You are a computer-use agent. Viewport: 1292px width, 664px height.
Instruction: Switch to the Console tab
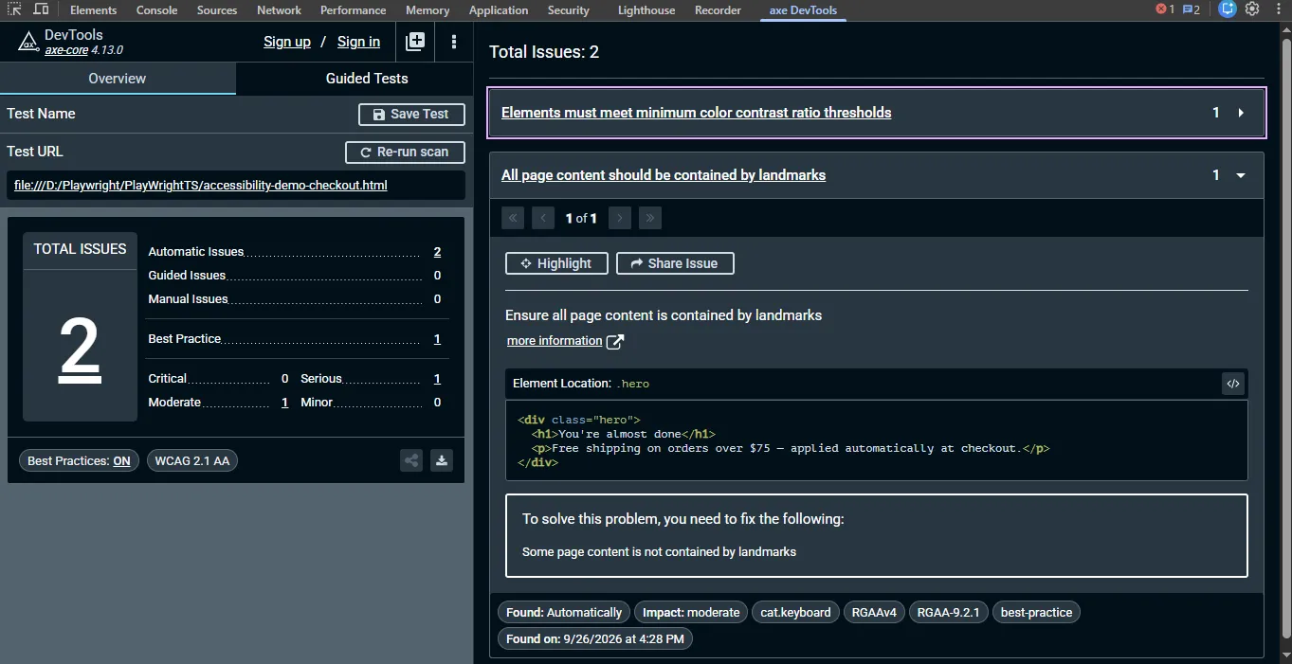[157, 9]
